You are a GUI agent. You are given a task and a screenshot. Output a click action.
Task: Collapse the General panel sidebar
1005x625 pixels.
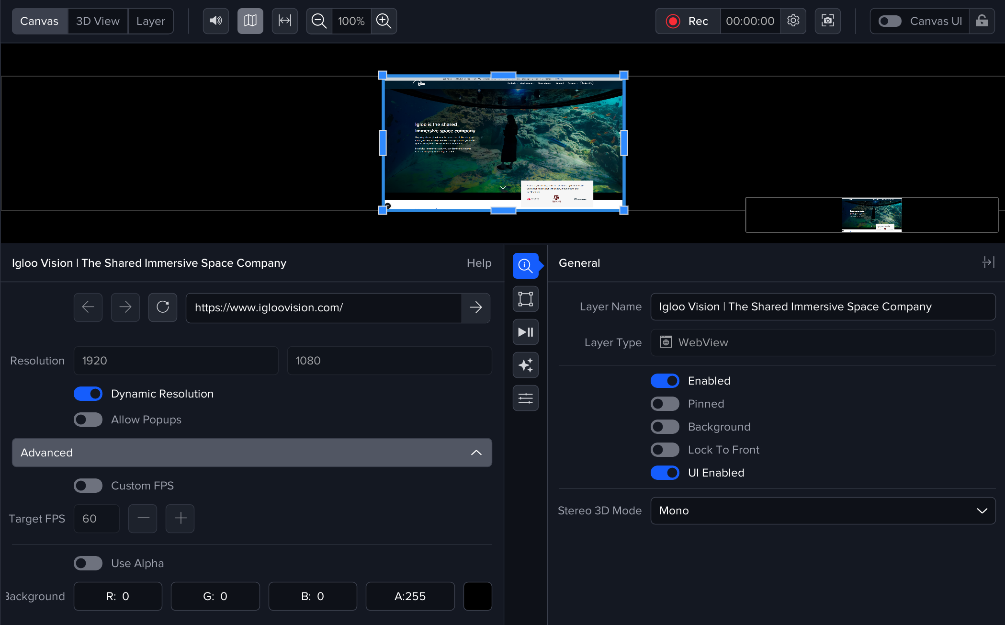click(x=988, y=262)
